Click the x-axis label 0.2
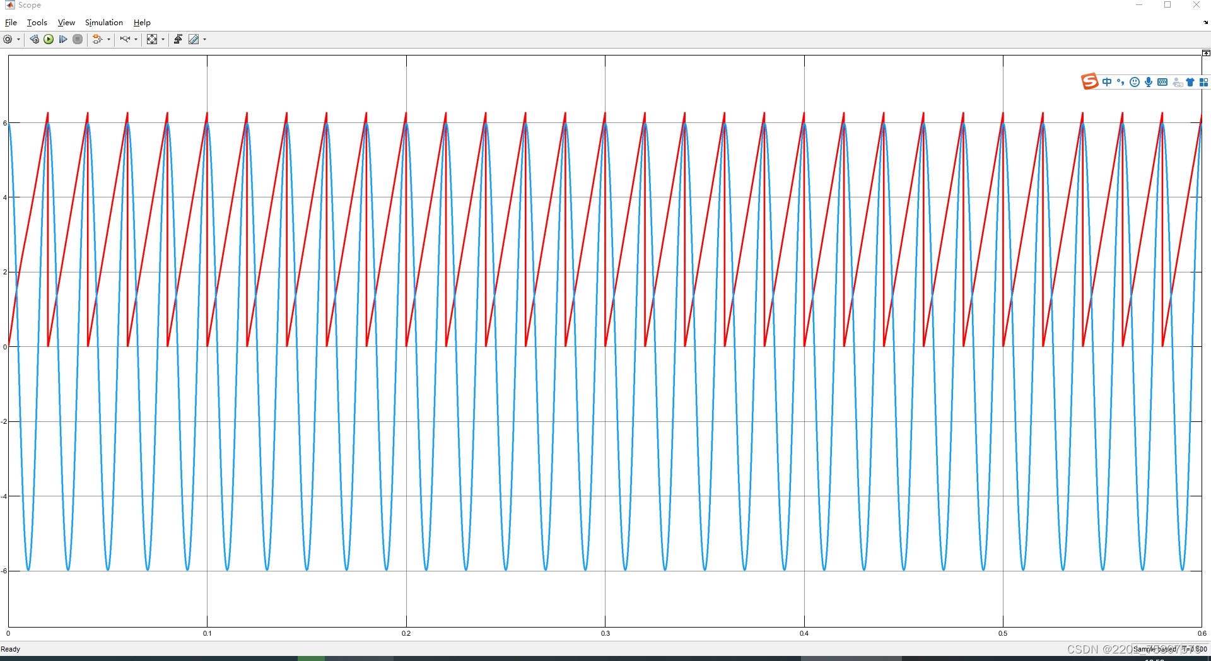Image resolution: width=1211 pixels, height=661 pixels. 406,633
